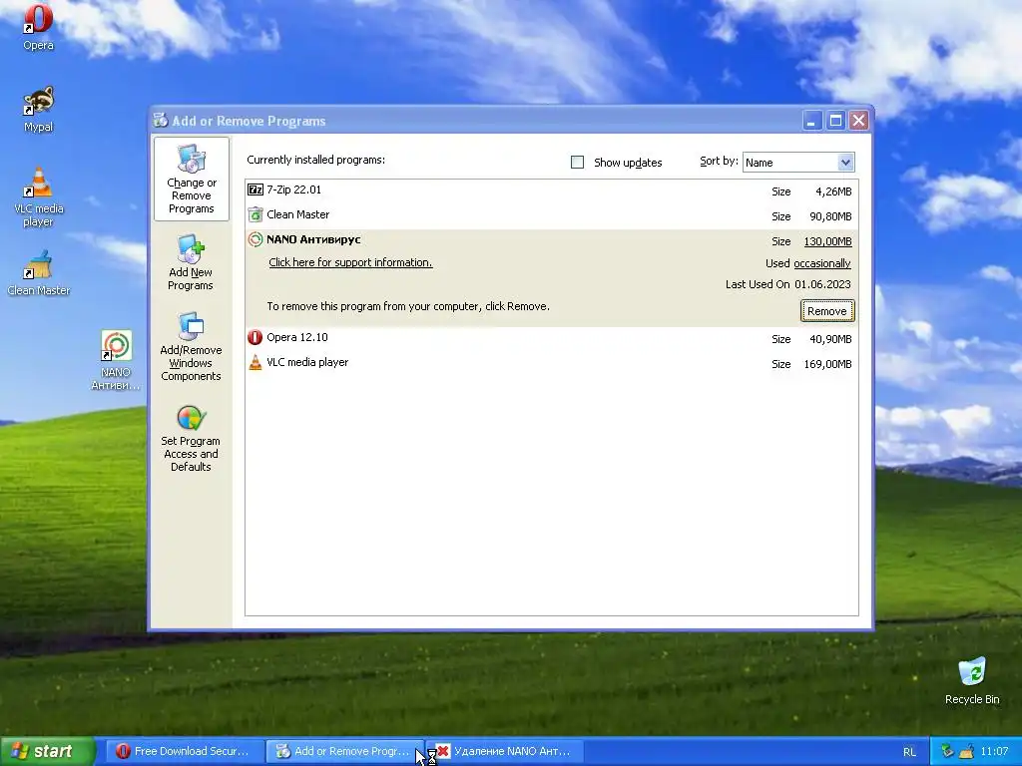1022x766 pixels.
Task: Click the 169,00MB size for VLC
Action: point(827,364)
